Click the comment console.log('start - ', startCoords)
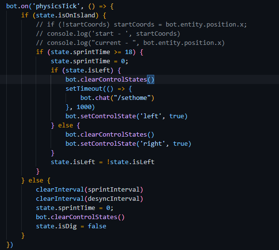The height and width of the screenshot is (250, 279). point(108,34)
